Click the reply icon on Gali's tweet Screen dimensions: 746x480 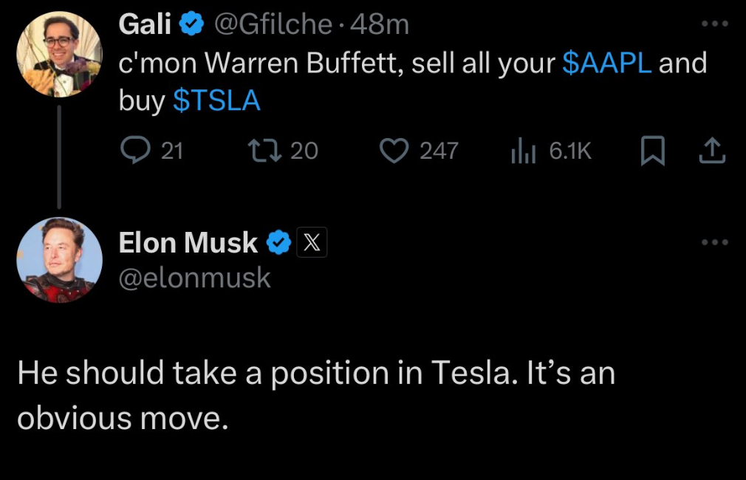click(x=136, y=151)
